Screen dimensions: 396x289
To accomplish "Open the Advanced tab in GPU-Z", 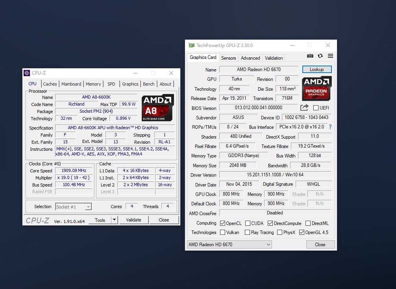I will coord(250,58).
